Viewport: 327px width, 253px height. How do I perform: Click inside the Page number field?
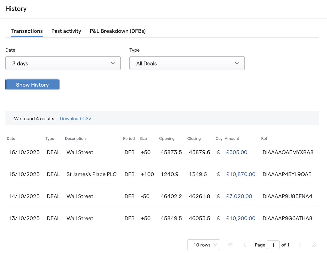click(273, 245)
